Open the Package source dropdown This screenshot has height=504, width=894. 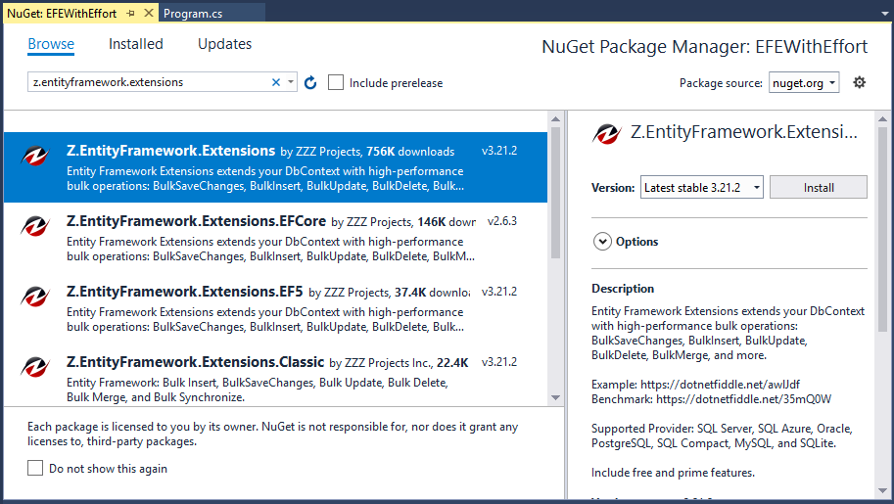[x=803, y=82]
